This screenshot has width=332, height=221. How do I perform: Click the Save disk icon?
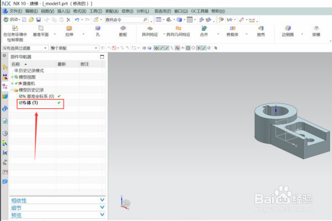coord(38,20)
